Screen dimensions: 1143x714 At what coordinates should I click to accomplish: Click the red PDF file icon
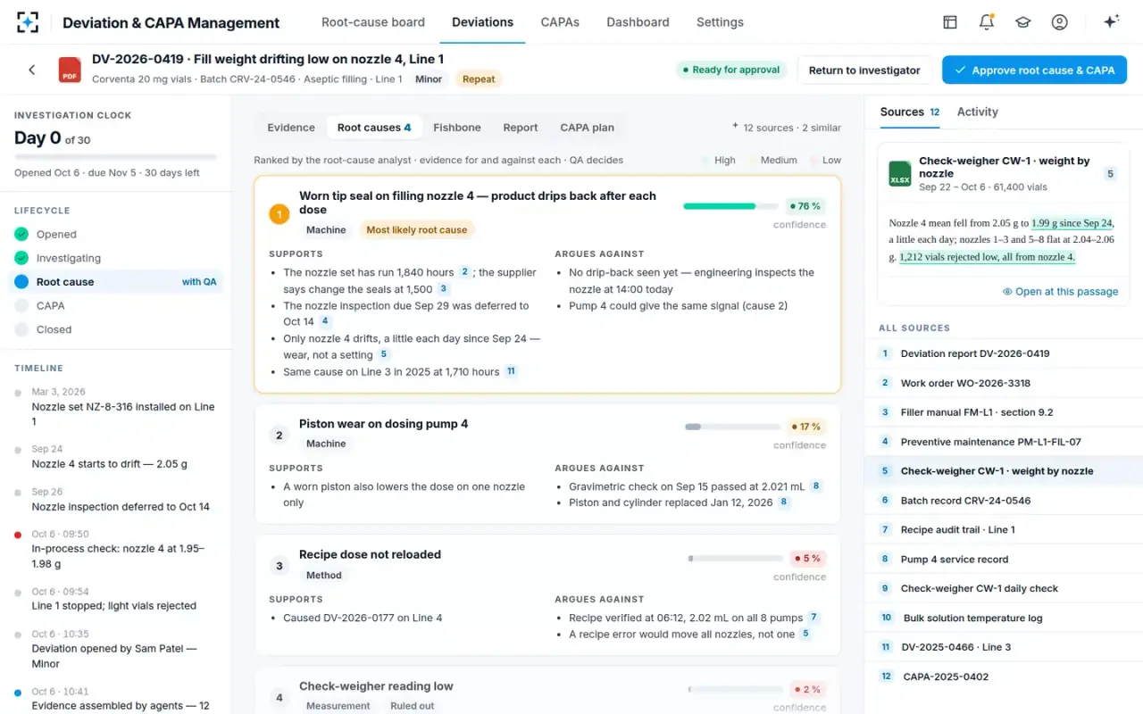tap(70, 70)
